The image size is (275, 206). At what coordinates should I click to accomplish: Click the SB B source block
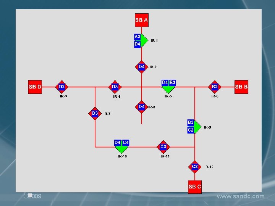[241, 87]
